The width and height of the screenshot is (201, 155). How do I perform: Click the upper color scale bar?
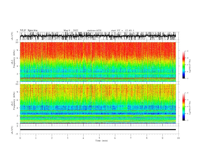click(x=183, y=65)
